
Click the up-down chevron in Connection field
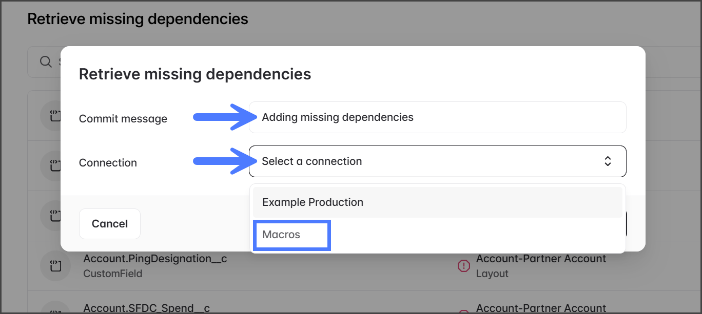[x=608, y=161]
